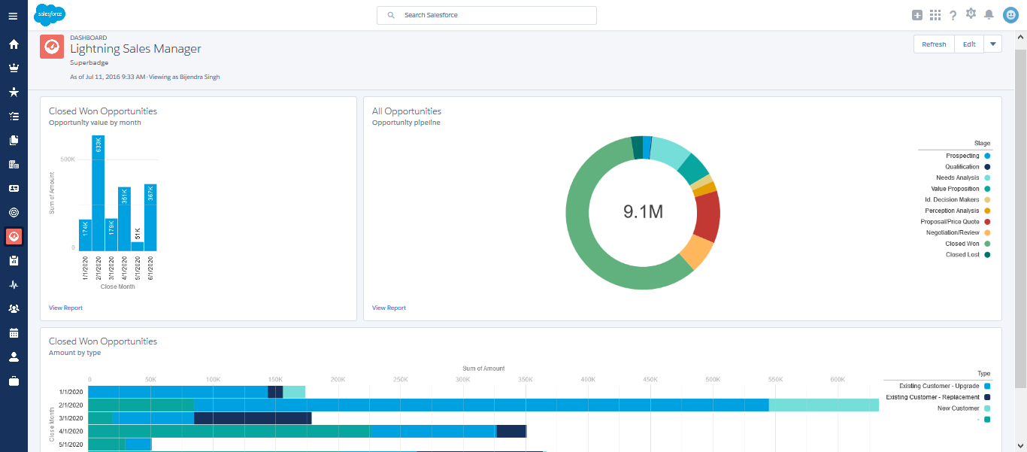Screen dimensions: 1027x452
Task: Open the Home icon in sidebar
Action: click(x=14, y=44)
